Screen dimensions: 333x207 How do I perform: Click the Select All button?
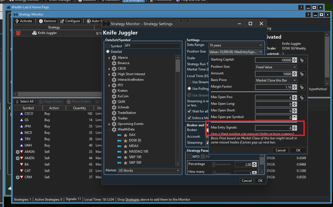(24, 102)
